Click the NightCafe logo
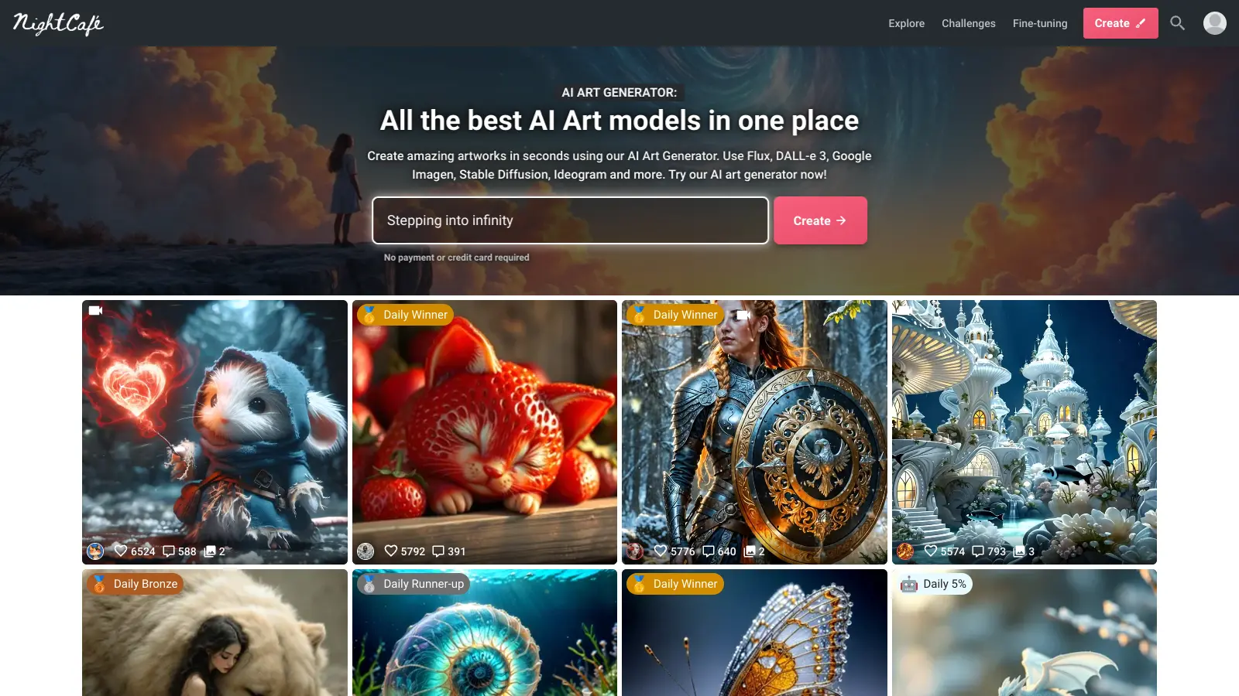The width and height of the screenshot is (1239, 696). pyautogui.click(x=58, y=24)
